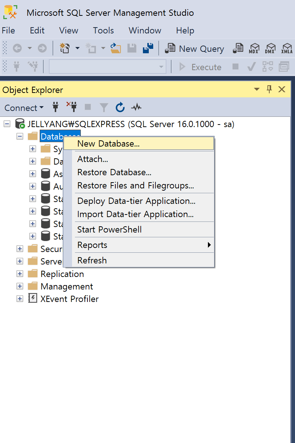The height and width of the screenshot is (443, 295).
Task: Open the Available Databases combo box
Action: pyautogui.click(x=108, y=67)
